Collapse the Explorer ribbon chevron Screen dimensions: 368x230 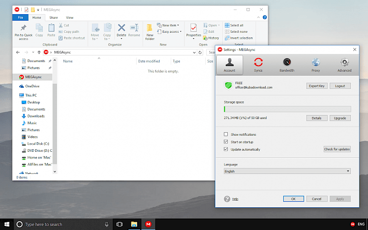[259, 17]
